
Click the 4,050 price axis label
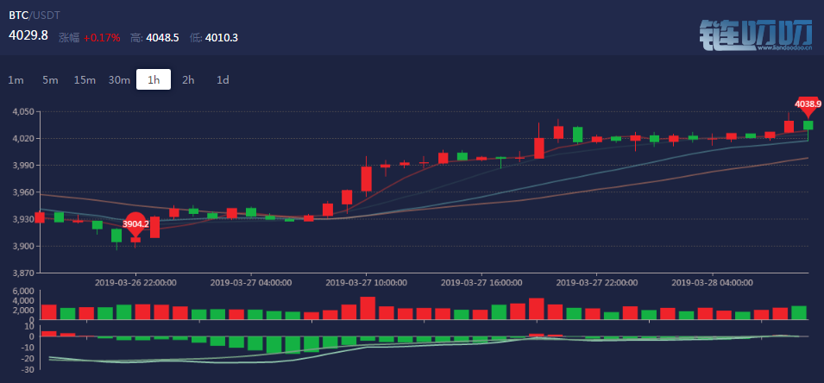23,111
